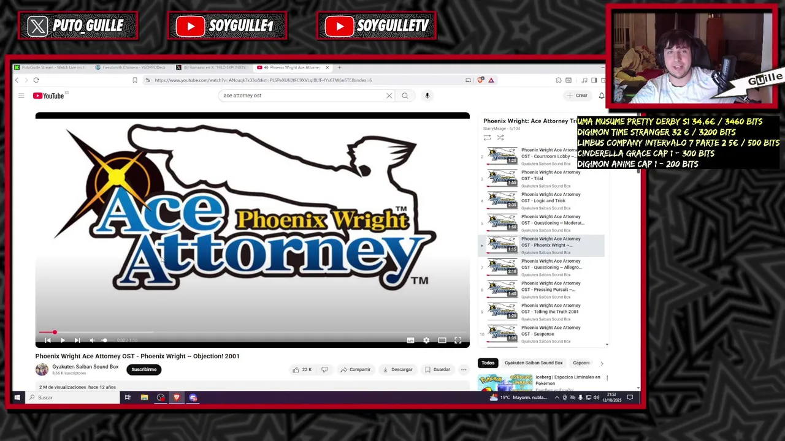Start voice search with the microphone
Image resolution: width=785 pixels, height=441 pixels.
point(427,96)
